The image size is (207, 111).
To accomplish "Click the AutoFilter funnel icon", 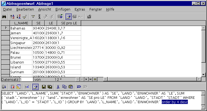I will point(33,16).
